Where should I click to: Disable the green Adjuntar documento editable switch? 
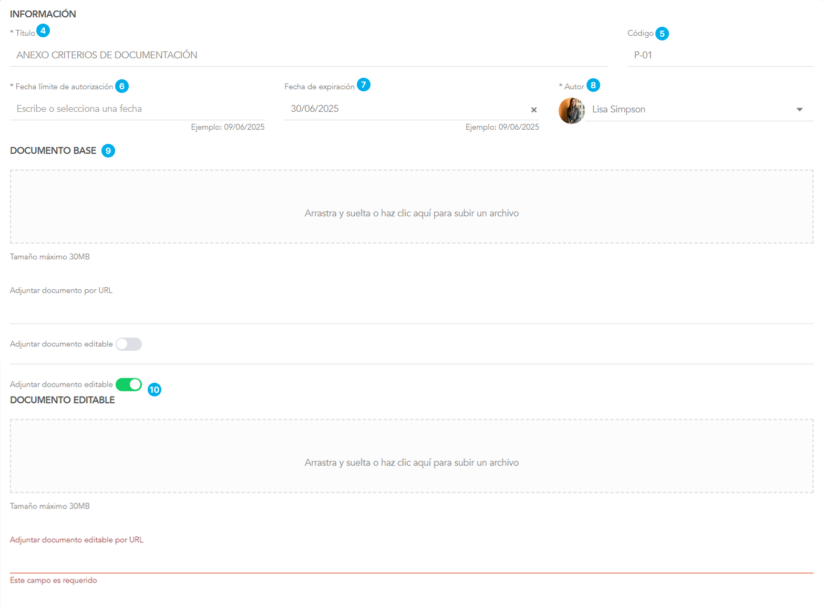129,384
